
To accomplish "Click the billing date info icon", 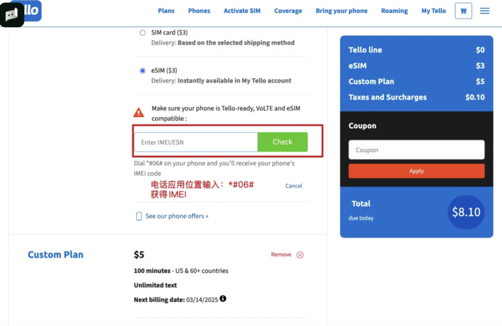I will tap(223, 299).
